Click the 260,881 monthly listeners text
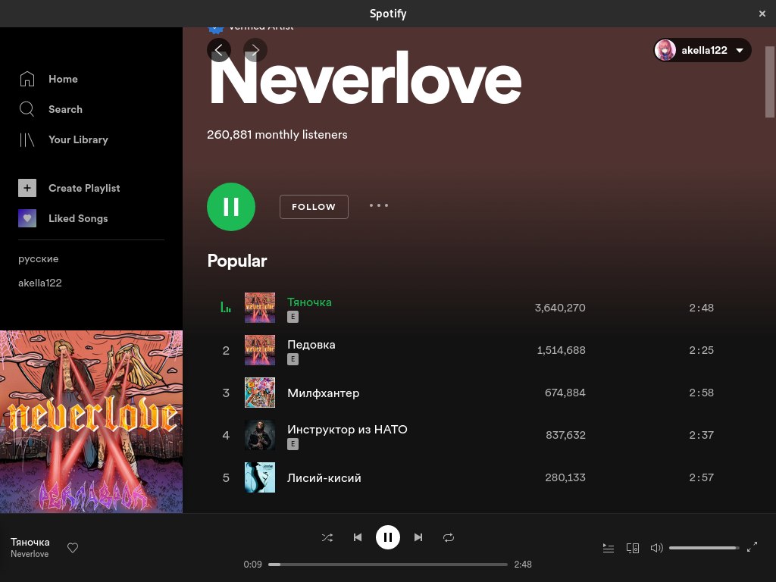Image resolution: width=776 pixels, height=582 pixels. tap(277, 135)
